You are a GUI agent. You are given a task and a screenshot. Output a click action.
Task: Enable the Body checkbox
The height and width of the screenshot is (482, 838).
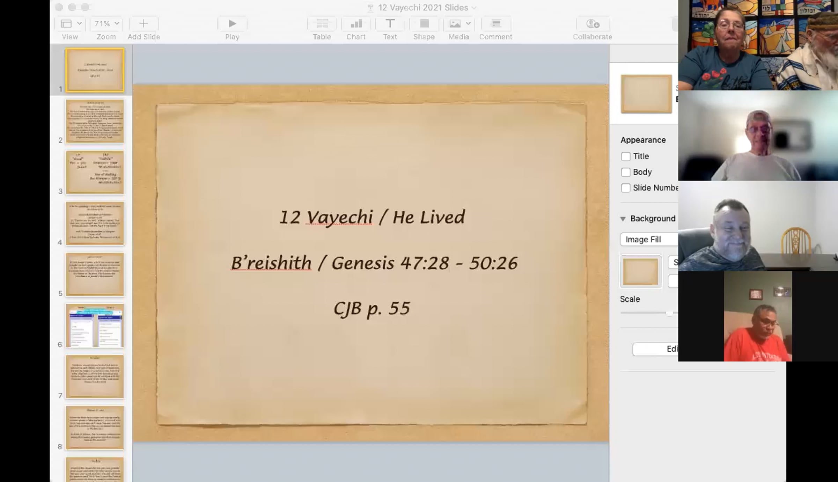point(626,172)
